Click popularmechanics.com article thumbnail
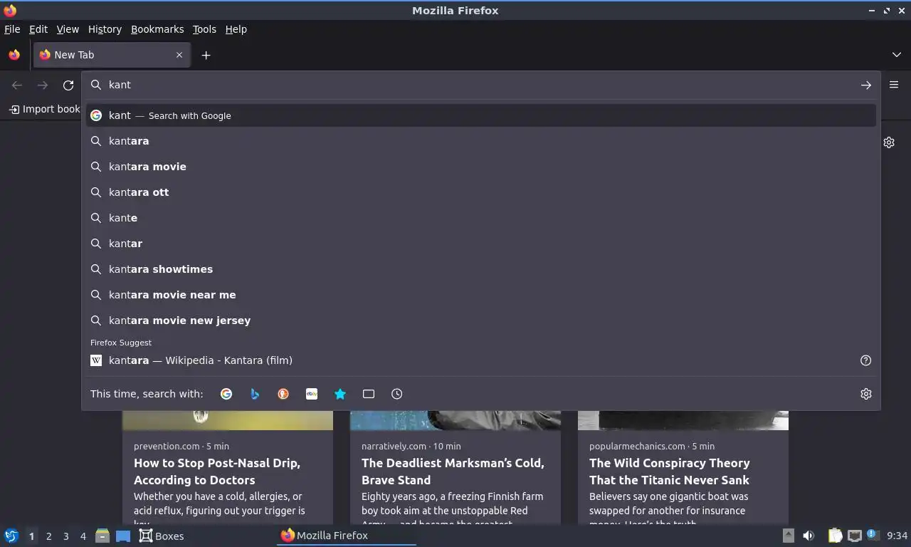Image resolution: width=911 pixels, height=547 pixels. tap(683, 420)
